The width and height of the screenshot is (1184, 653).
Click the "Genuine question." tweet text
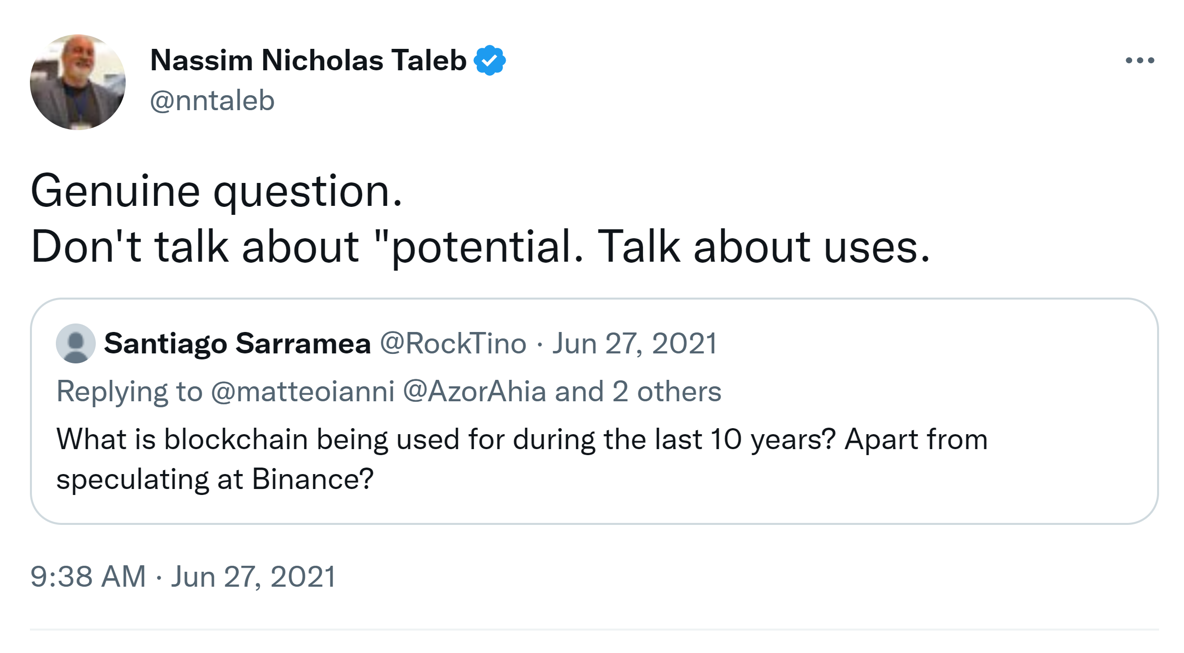(x=216, y=191)
